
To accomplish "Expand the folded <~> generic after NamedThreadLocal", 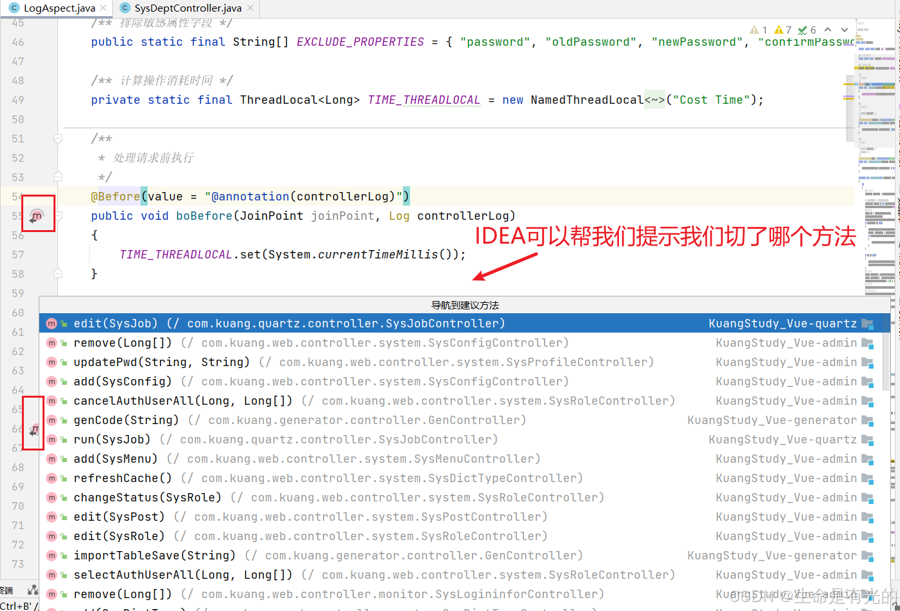I will 654,100.
